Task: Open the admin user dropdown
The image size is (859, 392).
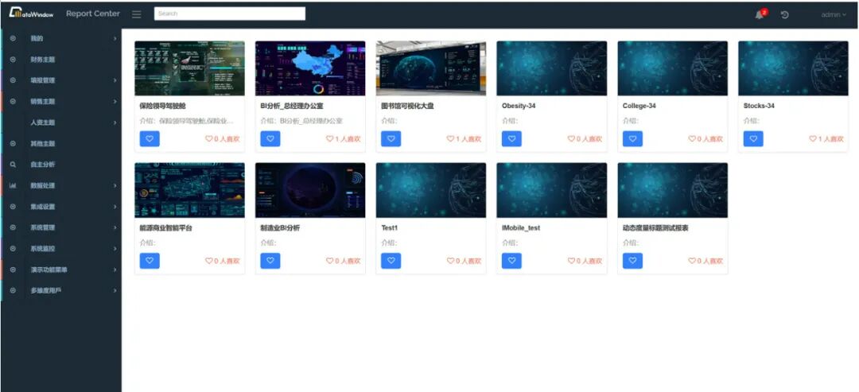Action: pos(834,15)
